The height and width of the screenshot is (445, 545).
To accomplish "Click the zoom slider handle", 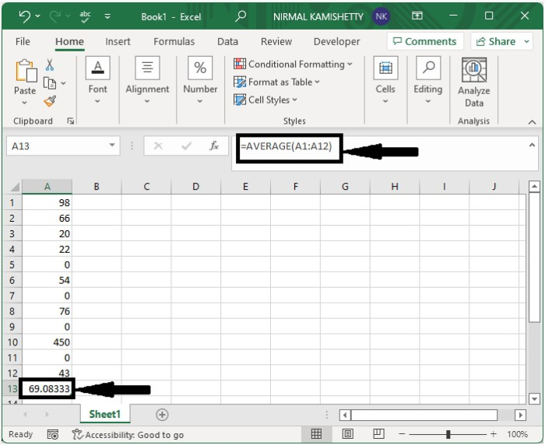I will 448,434.
